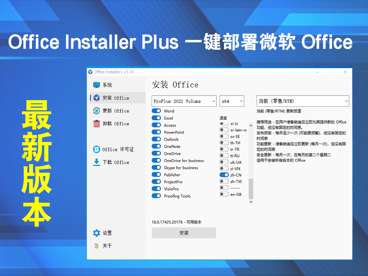Disable OneDrive for business toggle

pos(156,160)
